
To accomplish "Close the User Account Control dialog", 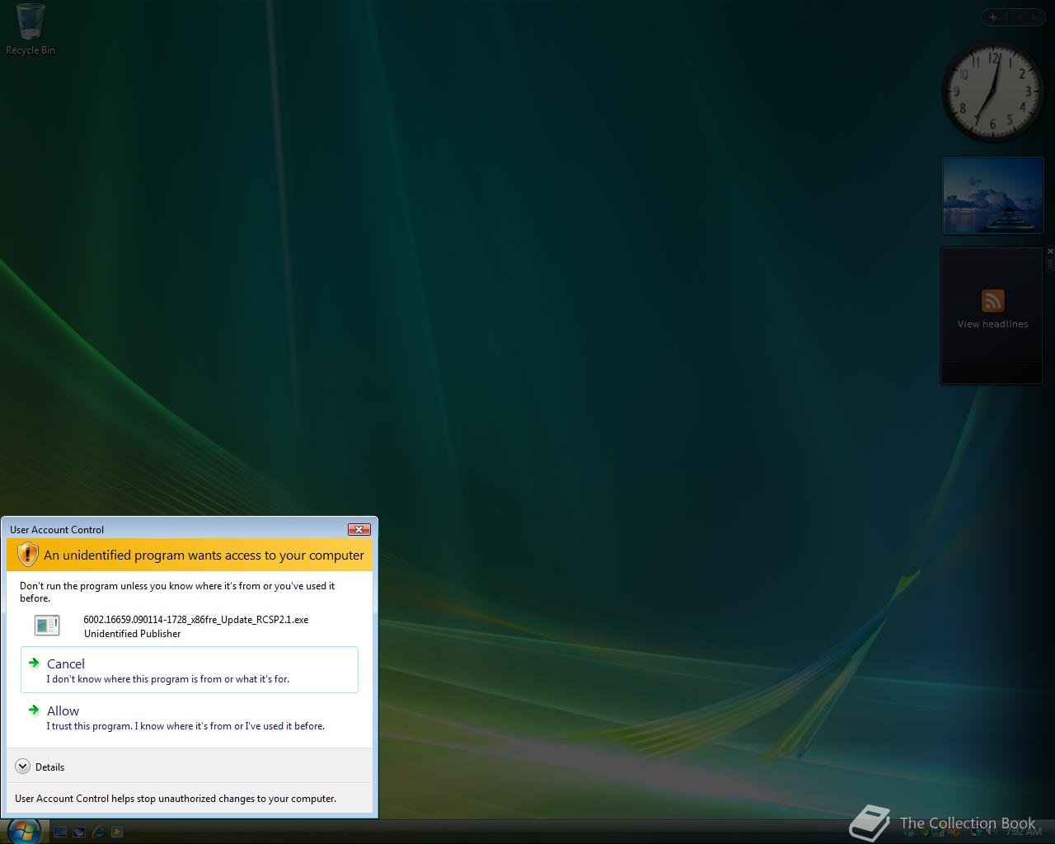I will pyautogui.click(x=359, y=529).
